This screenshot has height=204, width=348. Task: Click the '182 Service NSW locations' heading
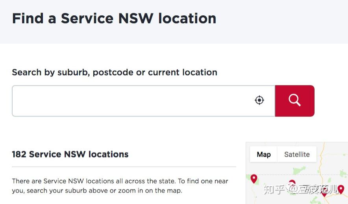[x=70, y=154]
